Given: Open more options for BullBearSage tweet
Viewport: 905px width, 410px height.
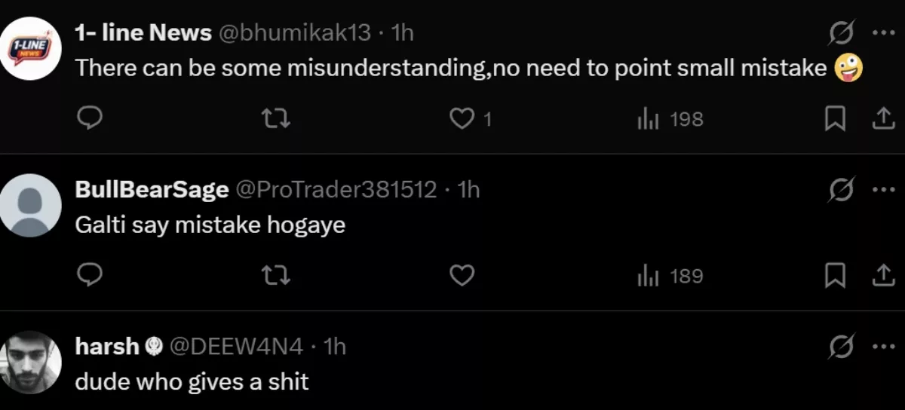Looking at the screenshot, I should click(882, 190).
